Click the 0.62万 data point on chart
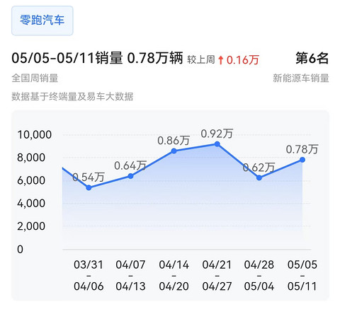The width and height of the screenshot is (340, 309). (259, 177)
